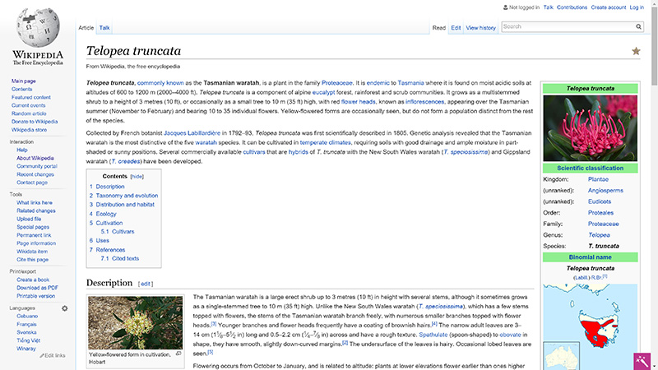Click the Proteaceae link in intro paragraph
The height and width of the screenshot is (370, 658).
coord(337,83)
